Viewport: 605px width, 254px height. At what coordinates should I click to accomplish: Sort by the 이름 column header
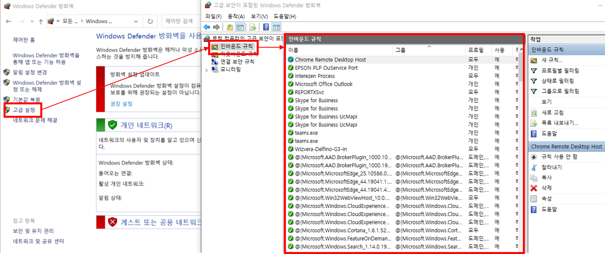(339, 50)
